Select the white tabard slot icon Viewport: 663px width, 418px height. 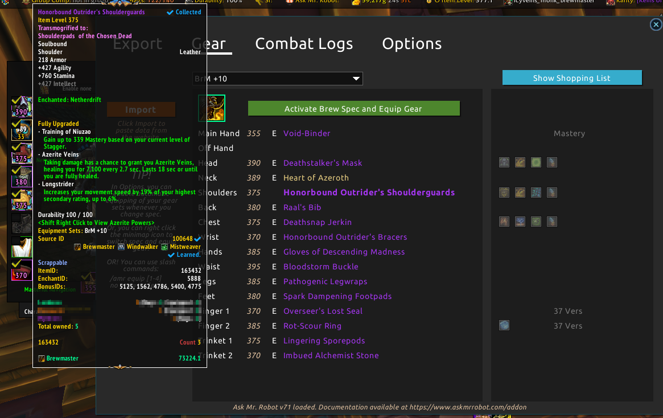22,247
